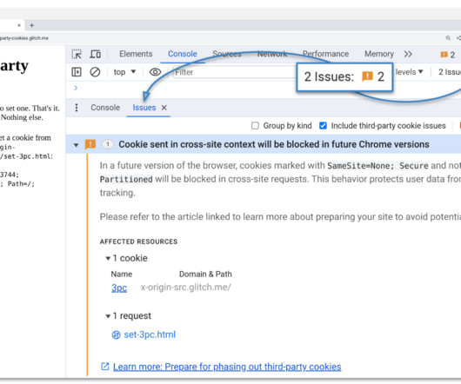
Task: Click the 'Domain & Path' column header
Action: pos(205,275)
